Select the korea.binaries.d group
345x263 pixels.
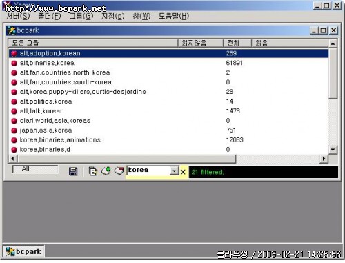[45, 150]
